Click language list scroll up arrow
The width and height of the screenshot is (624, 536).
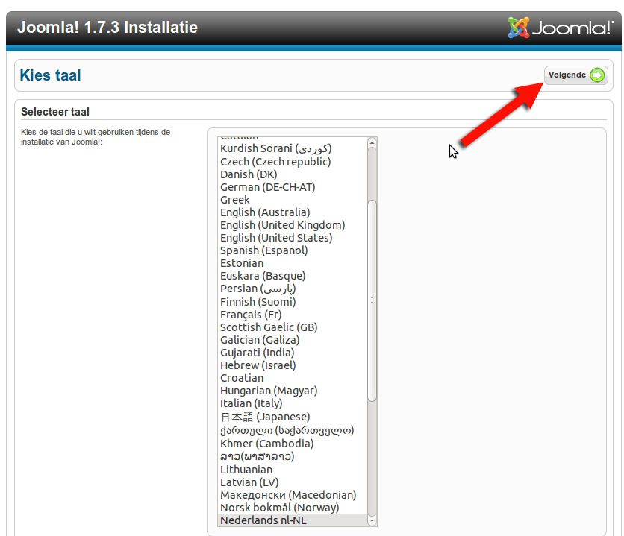pos(372,142)
